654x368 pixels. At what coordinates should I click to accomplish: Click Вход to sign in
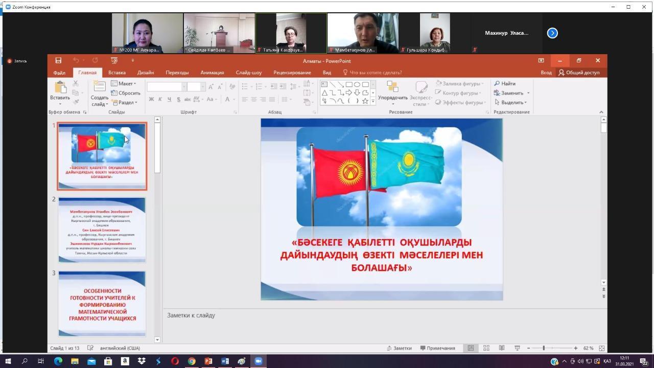[x=546, y=73]
